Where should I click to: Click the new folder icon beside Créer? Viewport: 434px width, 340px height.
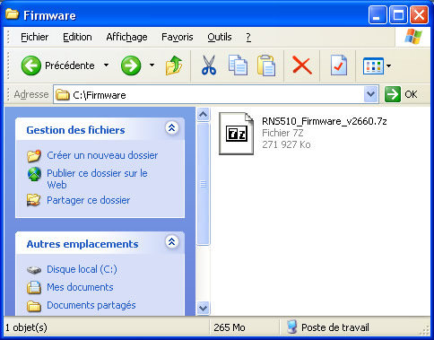34,156
